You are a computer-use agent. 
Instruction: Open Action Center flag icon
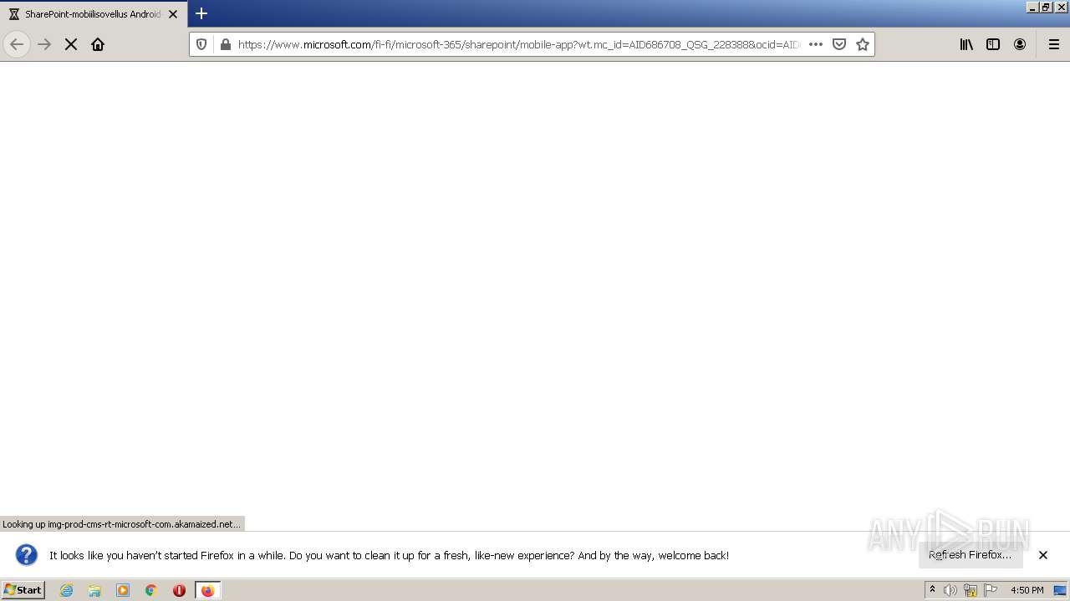pyautogui.click(x=991, y=590)
